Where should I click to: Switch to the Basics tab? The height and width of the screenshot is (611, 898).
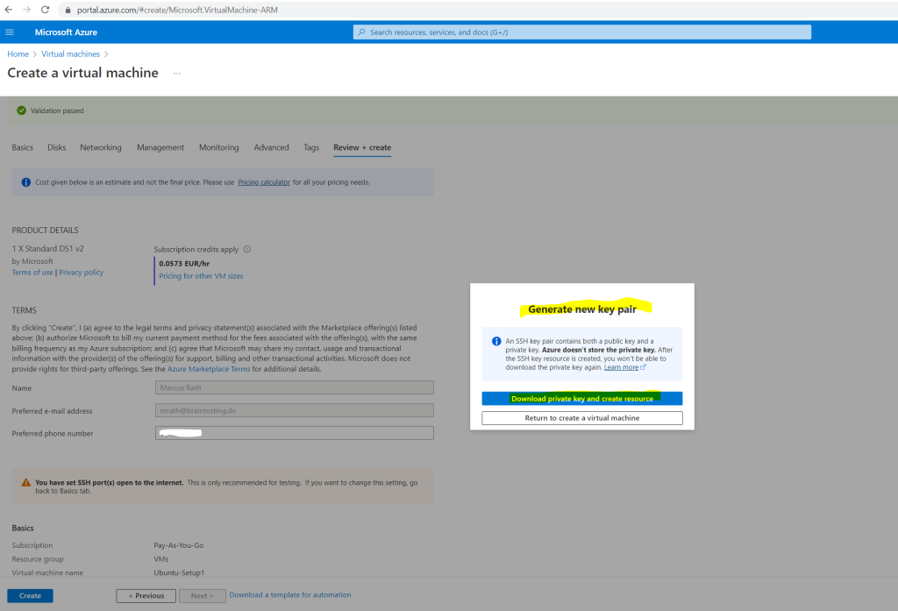[22, 147]
